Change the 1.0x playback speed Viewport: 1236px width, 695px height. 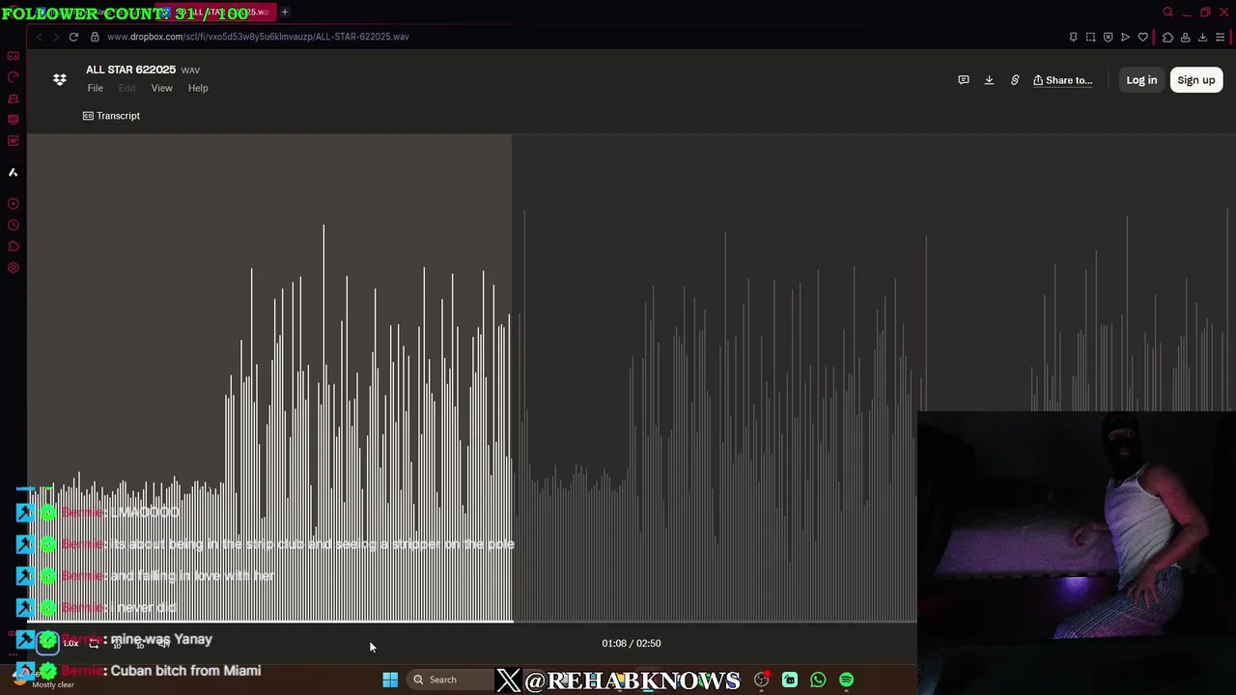[70, 643]
